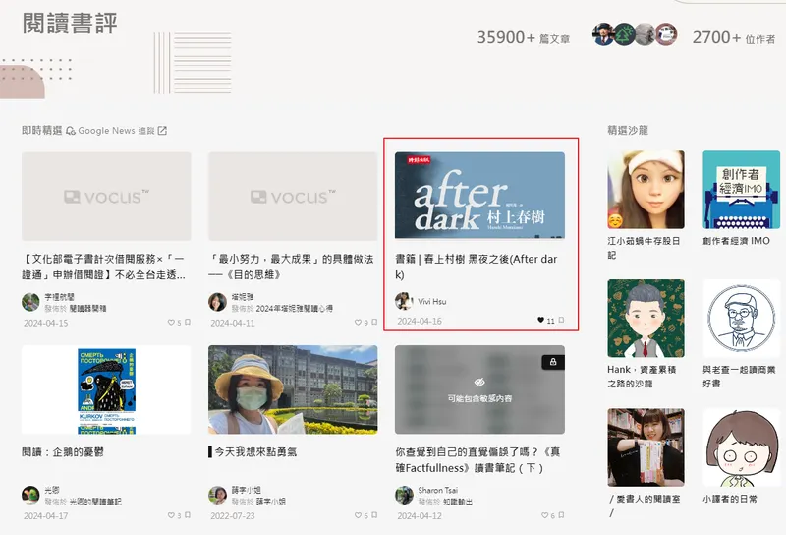This screenshot has height=535, width=786.
Task: Open the masked woman photo thumbnail
Action: (x=293, y=389)
